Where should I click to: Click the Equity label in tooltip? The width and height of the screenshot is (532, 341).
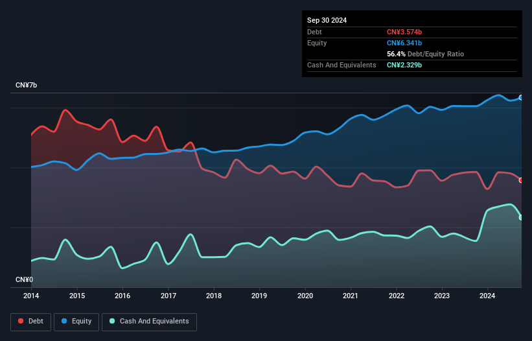[x=317, y=43]
